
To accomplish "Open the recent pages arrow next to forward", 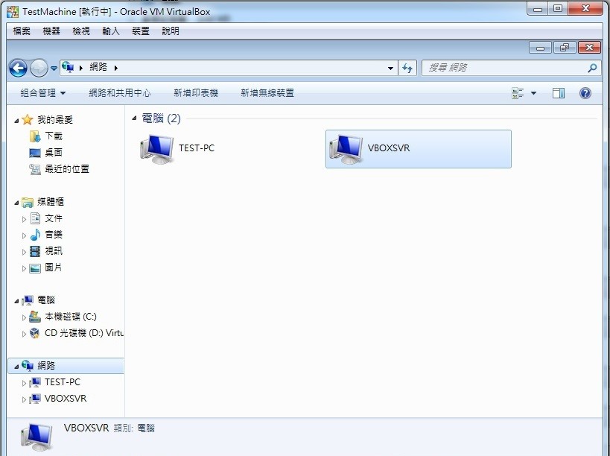I will click(x=54, y=69).
